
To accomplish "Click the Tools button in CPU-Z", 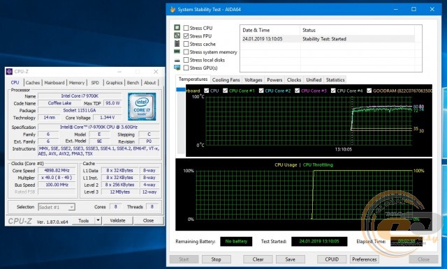I will pyautogui.click(x=84, y=220).
